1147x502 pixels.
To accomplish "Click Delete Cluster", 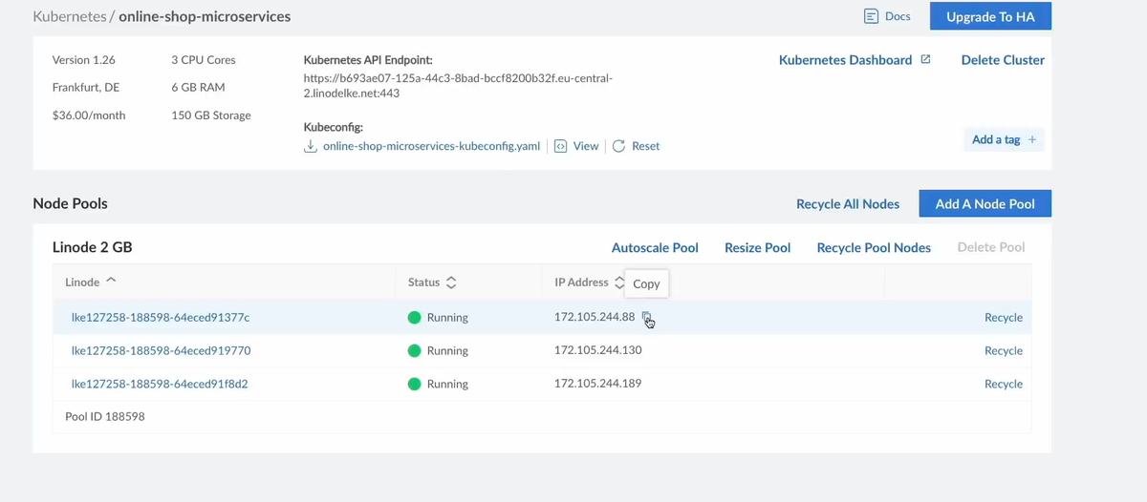I will [1003, 59].
